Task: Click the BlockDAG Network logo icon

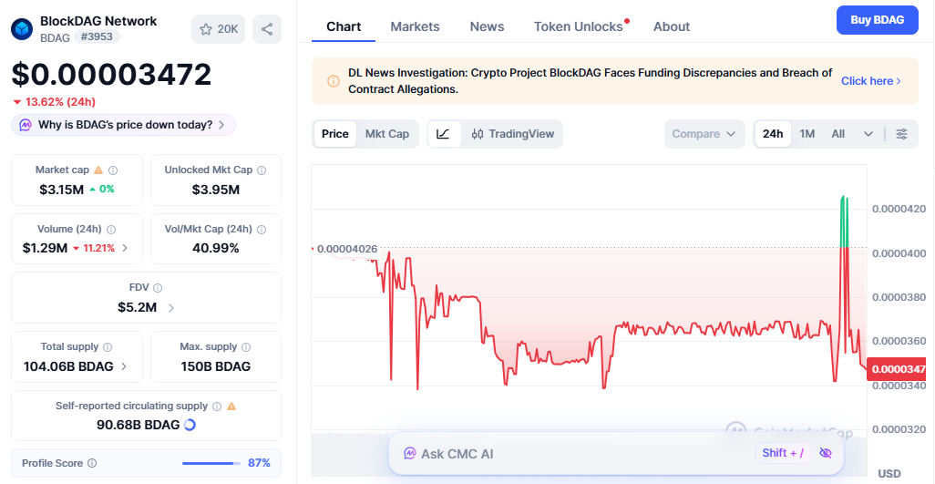Action: click(x=22, y=28)
